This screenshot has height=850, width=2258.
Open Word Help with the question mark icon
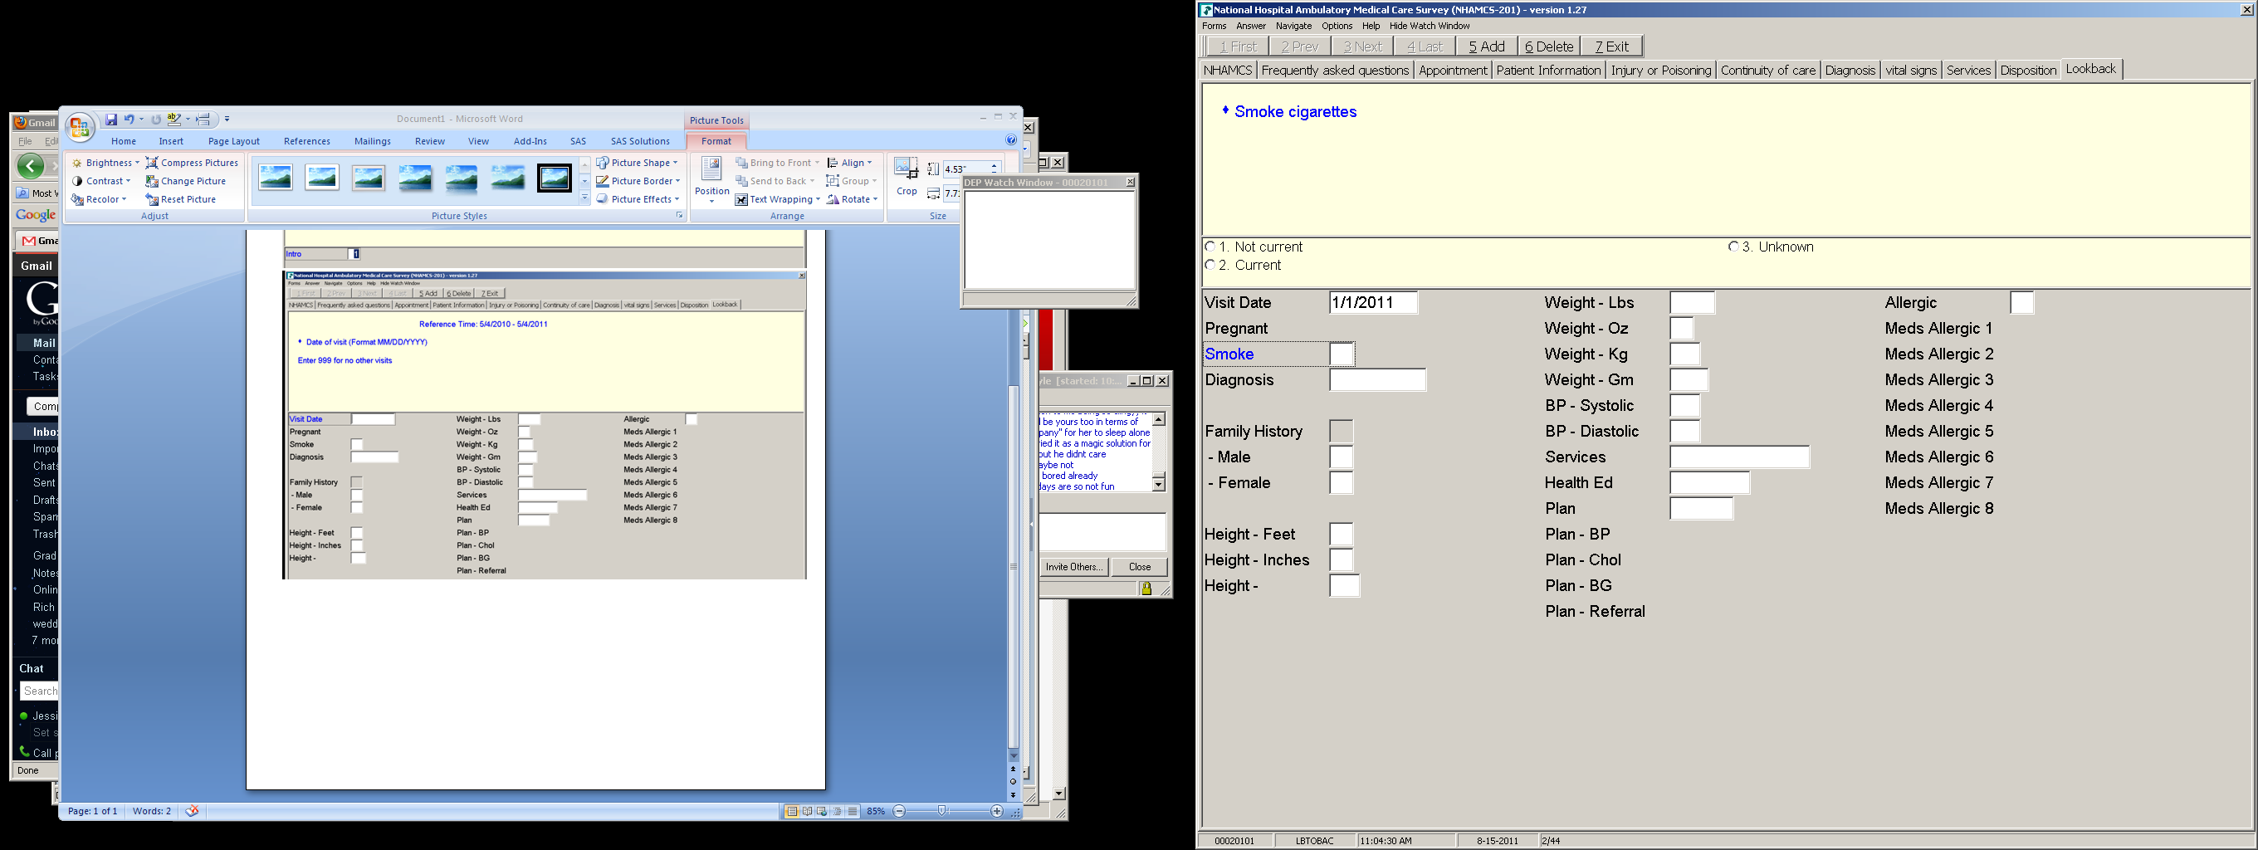(x=1010, y=140)
